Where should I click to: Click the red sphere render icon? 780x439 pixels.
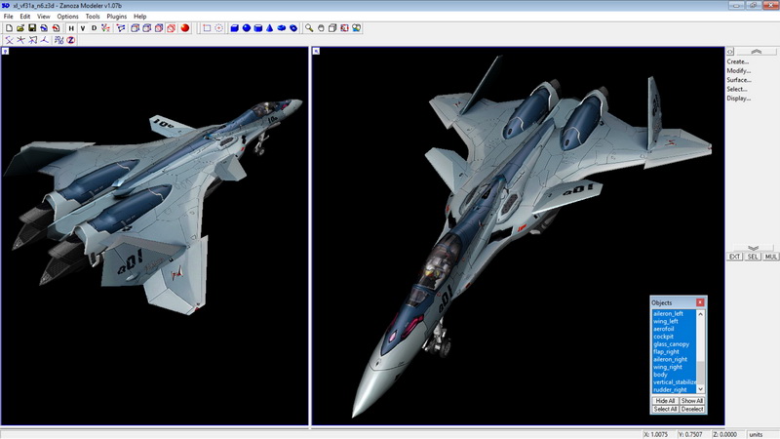point(185,28)
